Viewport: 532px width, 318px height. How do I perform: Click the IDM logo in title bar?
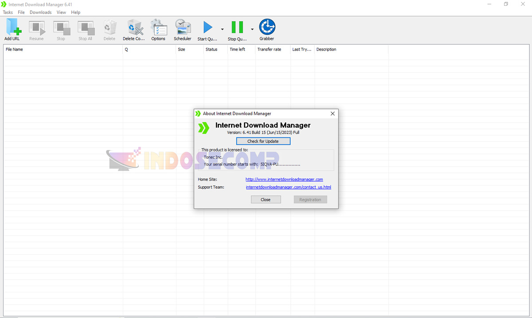(4, 4)
